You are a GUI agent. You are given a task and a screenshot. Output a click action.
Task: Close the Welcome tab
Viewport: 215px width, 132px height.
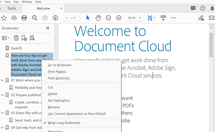click(61, 8)
